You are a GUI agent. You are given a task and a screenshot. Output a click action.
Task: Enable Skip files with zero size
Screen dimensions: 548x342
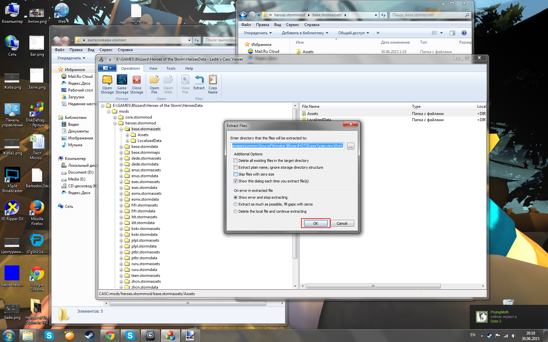236,174
